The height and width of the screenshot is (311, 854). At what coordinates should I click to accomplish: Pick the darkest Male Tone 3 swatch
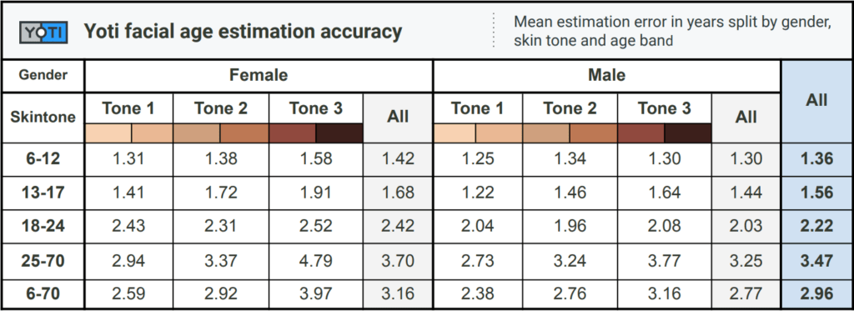click(x=688, y=133)
